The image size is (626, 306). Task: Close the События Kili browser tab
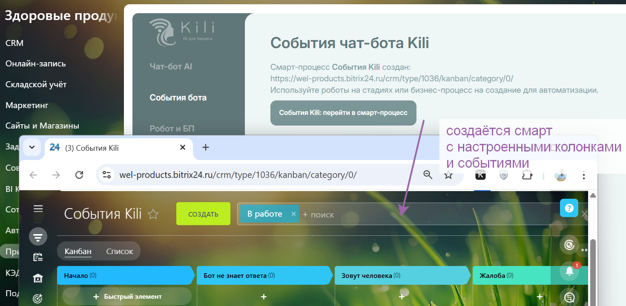click(183, 147)
